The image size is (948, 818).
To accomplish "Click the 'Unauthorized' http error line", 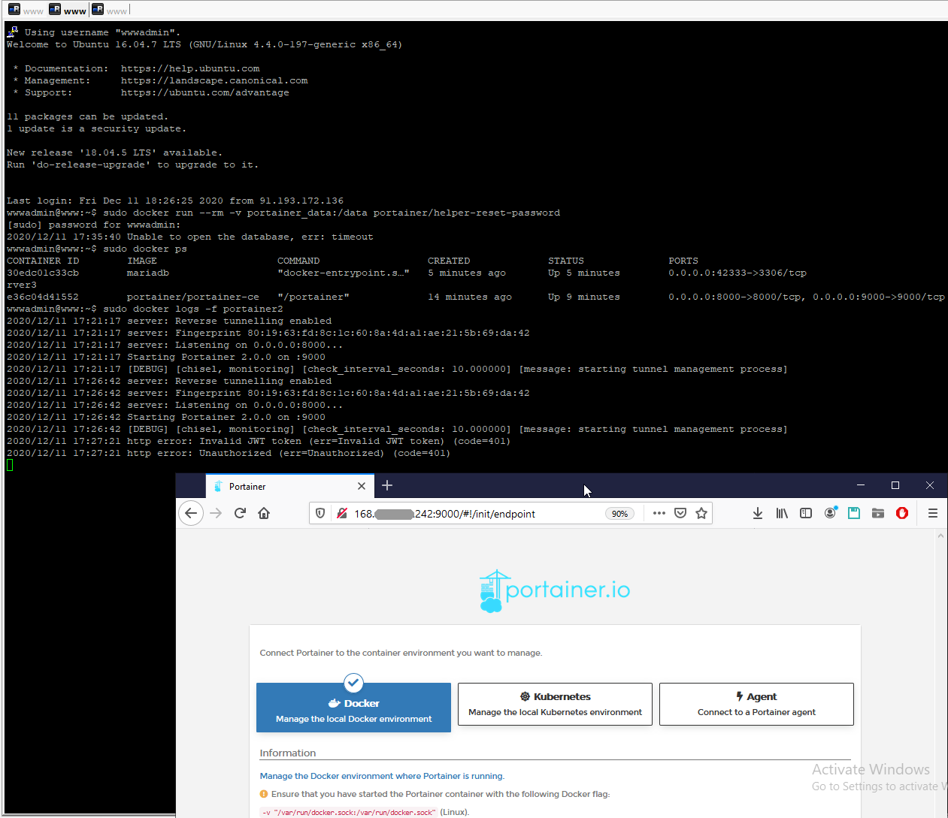I will [x=229, y=453].
